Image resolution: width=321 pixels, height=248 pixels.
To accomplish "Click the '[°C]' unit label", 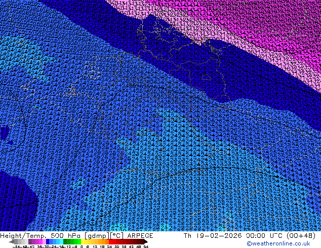I will 116,236.
